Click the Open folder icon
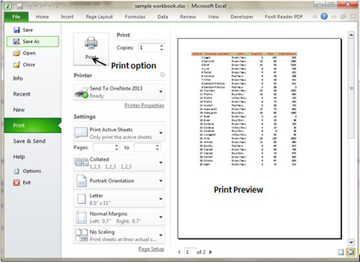This screenshot has width=360, height=263. click(17, 53)
